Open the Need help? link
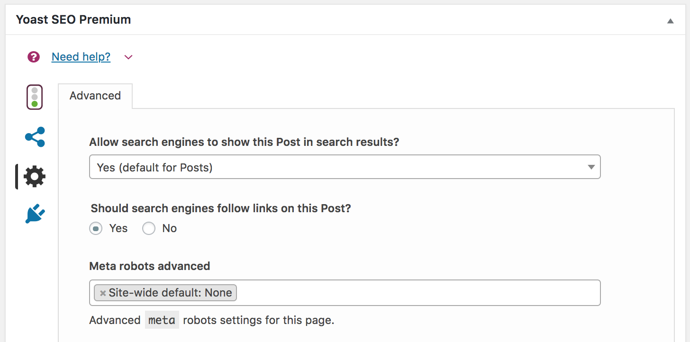 (81, 57)
